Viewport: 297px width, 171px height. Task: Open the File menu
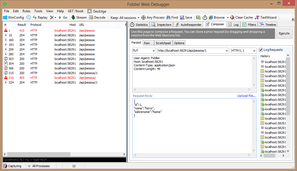click(7, 11)
